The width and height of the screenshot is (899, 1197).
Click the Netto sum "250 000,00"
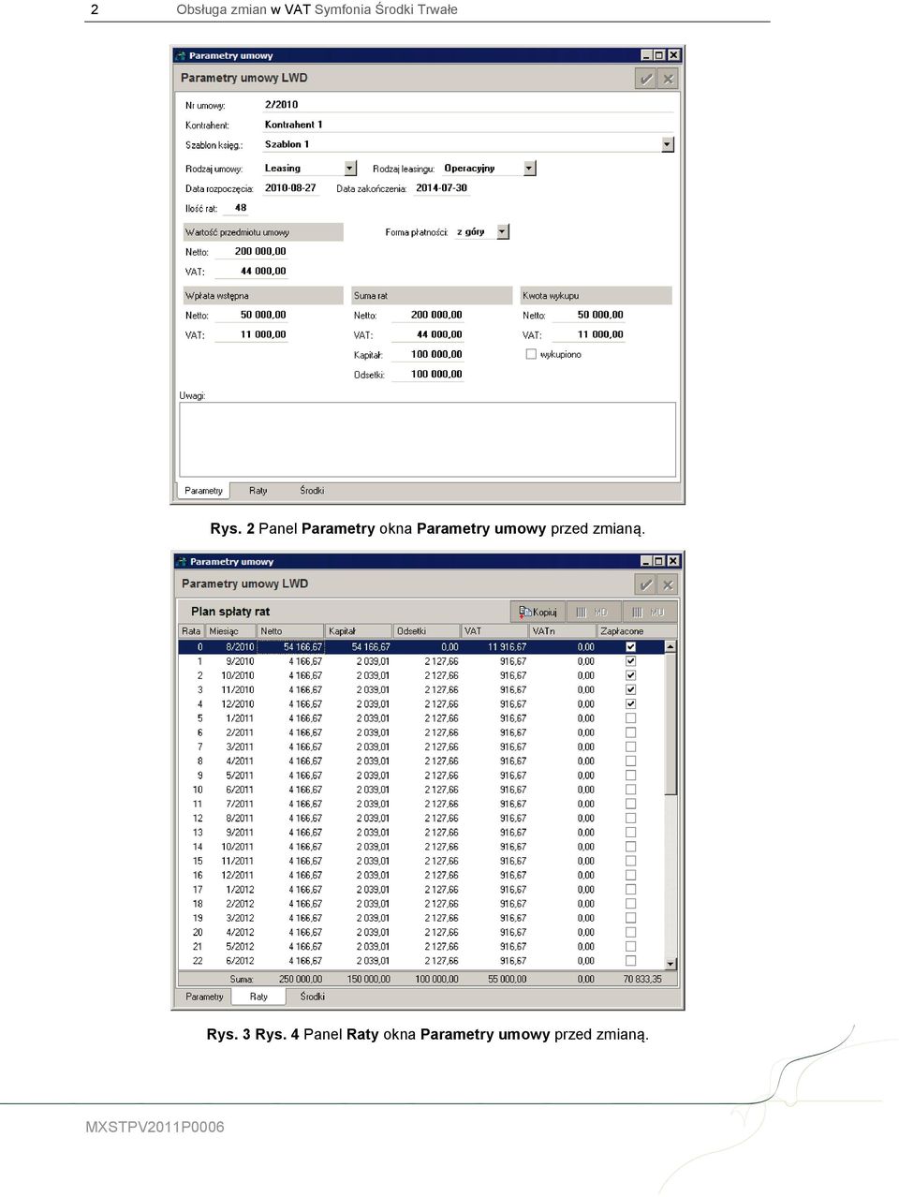[300, 979]
